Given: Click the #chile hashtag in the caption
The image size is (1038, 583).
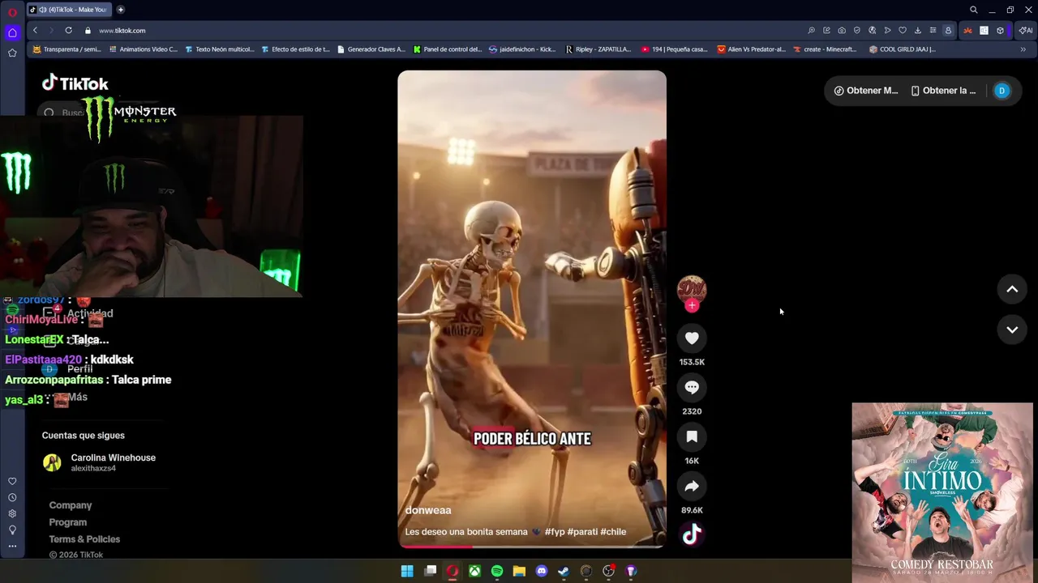Looking at the screenshot, I should pos(613,532).
